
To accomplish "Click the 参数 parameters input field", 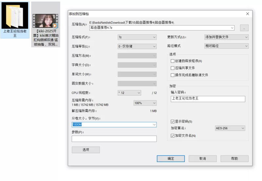I will 114,139.
